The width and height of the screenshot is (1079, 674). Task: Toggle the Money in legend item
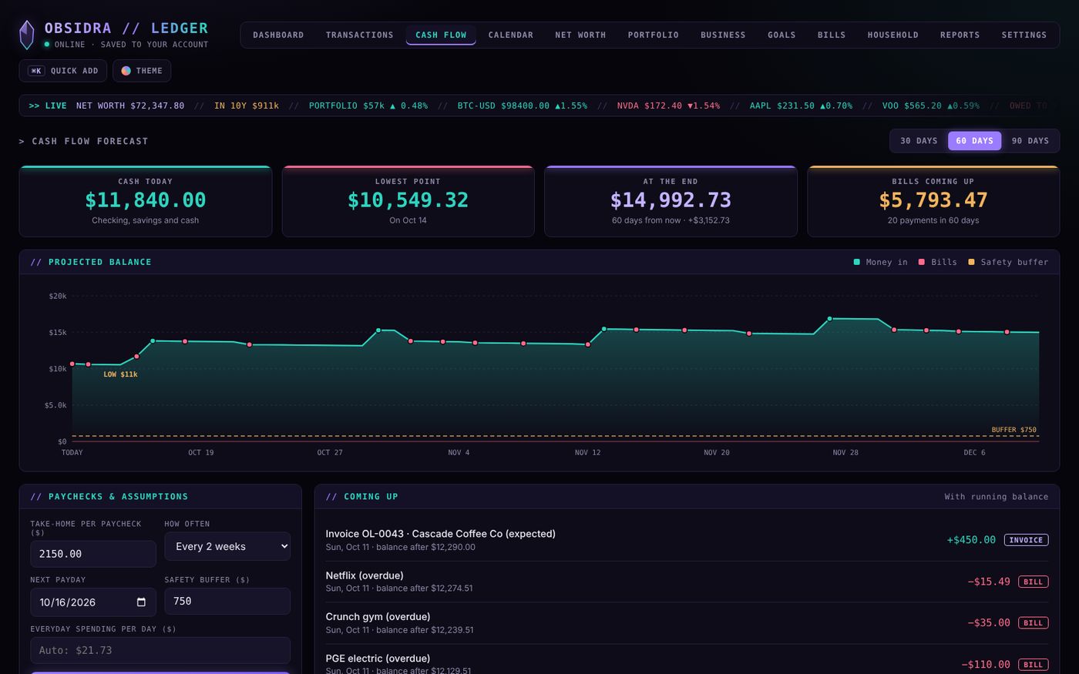tap(880, 263)
